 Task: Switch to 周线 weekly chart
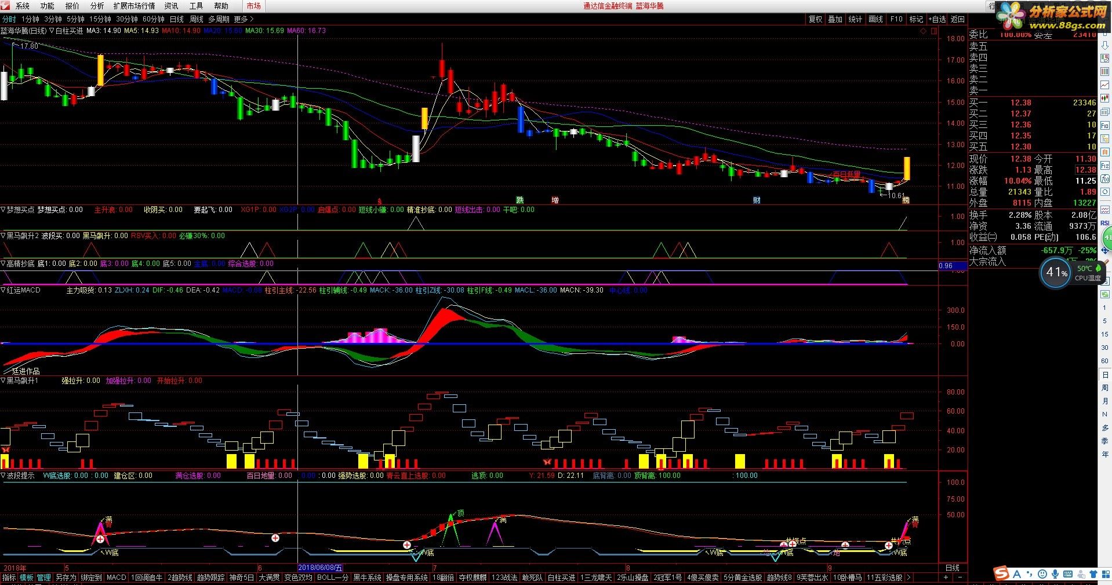pyautogui.click(x=197, y=19)
